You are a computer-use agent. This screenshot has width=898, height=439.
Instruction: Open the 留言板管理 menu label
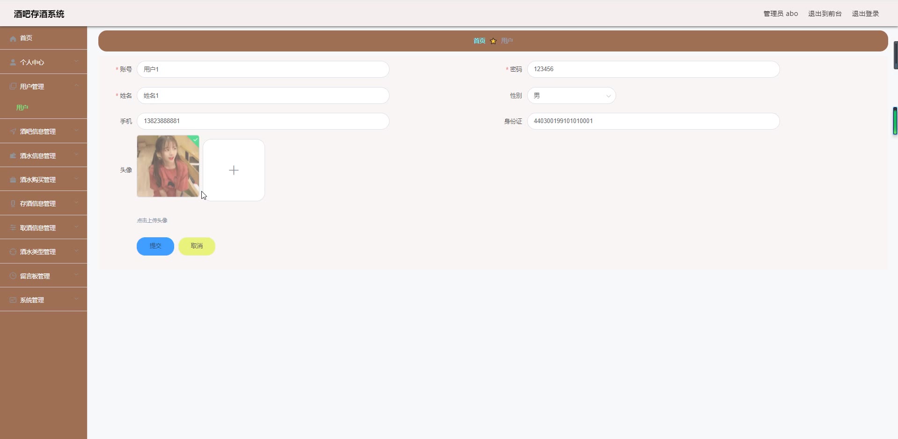(35, 276)
